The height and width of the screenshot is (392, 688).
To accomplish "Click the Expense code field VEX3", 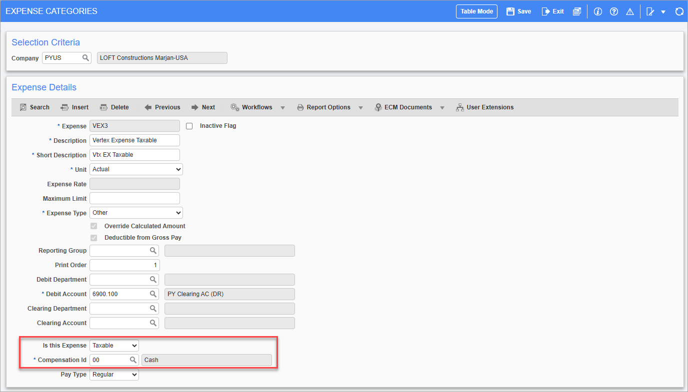I will [x=134, y=126].
